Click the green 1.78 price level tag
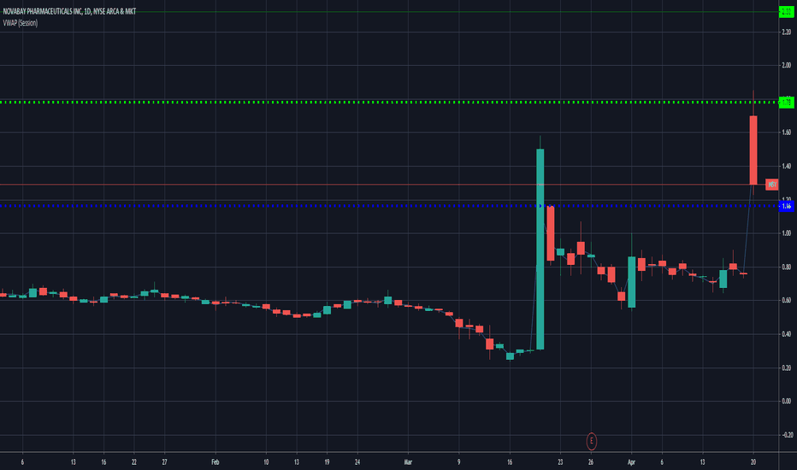The height and width of the screenshot is (470, 797). pyautogui.click(x=786, y=103)
